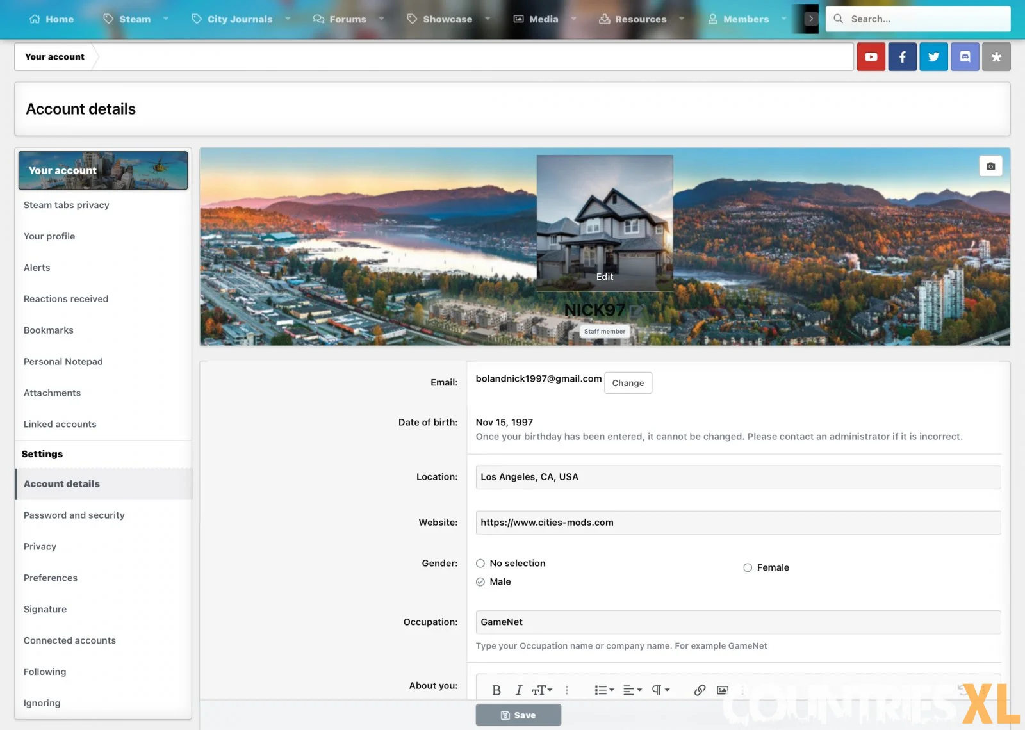Expand the Showcase dropdown arrow
This screenshot has width=1025, height=730.
(x=488, y=19)
